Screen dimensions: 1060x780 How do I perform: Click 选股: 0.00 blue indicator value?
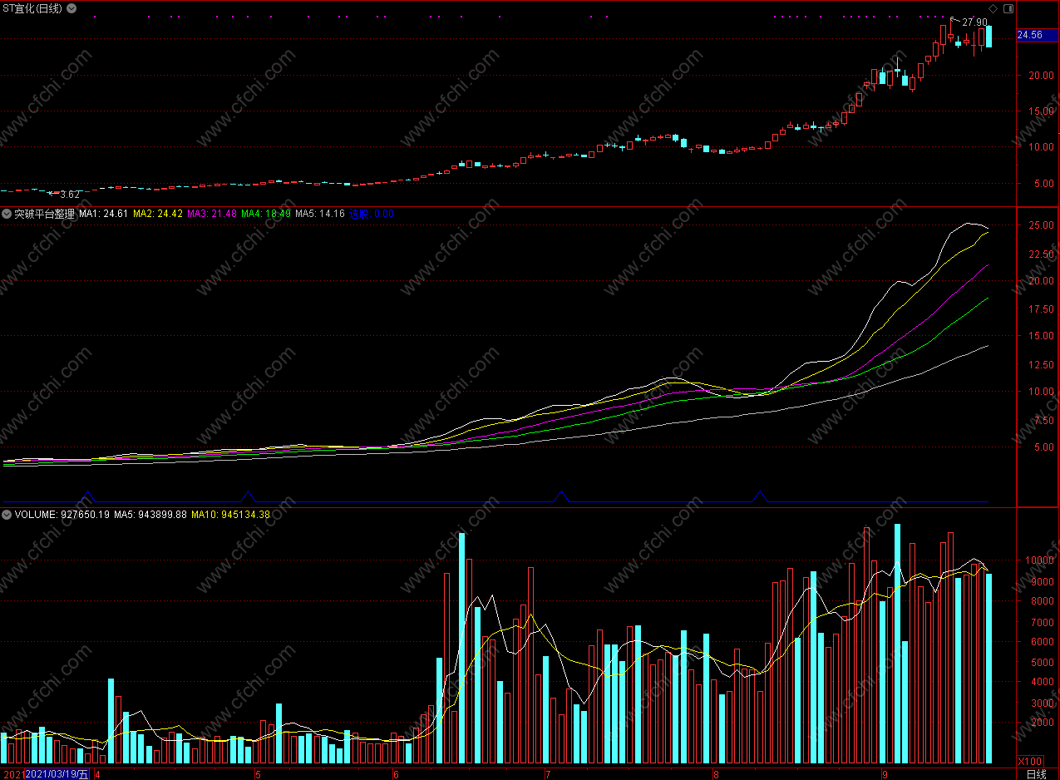click(x=371, y=214)
